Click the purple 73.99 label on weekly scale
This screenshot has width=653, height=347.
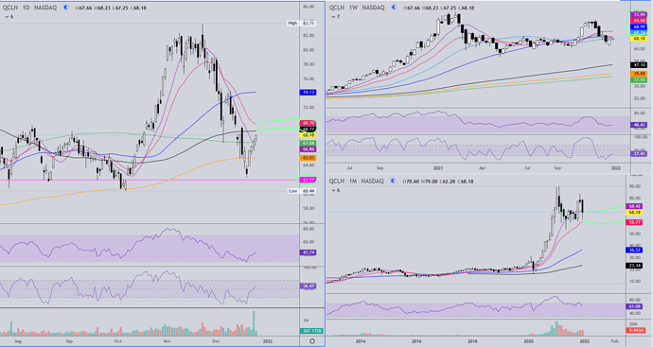(639, 14)
